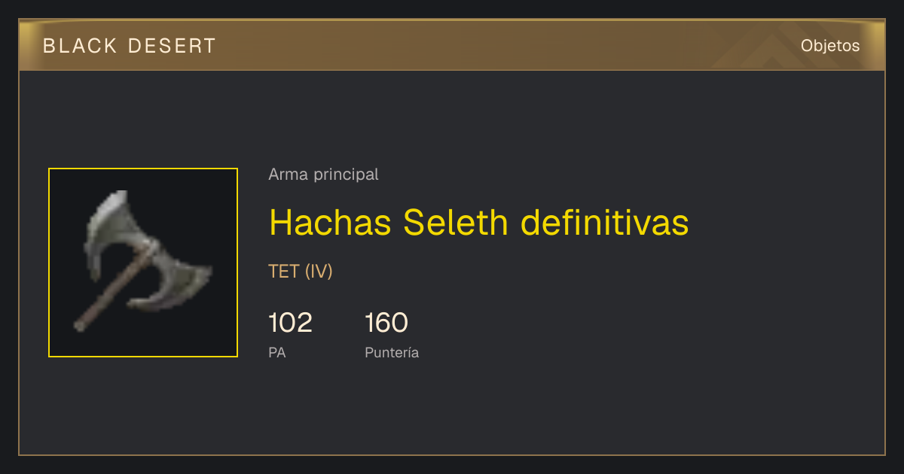Open the Objetos section
The width and height of the screenshot is (904, 474).
(830, 46)
